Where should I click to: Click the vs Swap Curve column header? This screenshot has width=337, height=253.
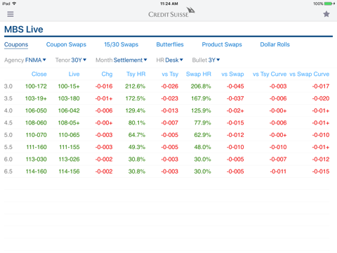310,74
